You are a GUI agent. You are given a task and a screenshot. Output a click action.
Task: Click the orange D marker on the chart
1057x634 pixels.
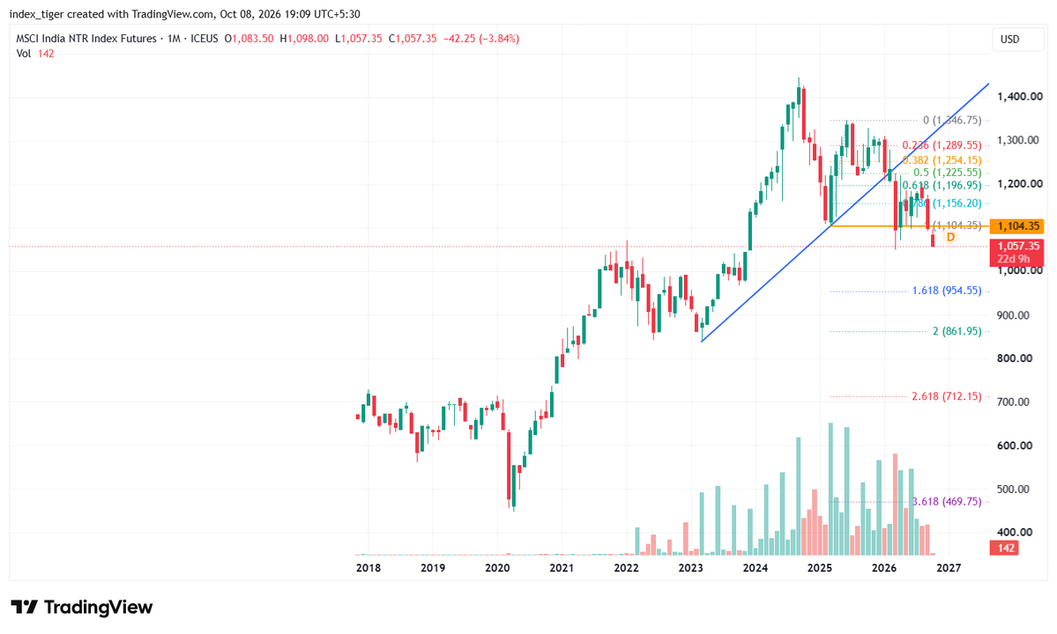tap(950, 237)
